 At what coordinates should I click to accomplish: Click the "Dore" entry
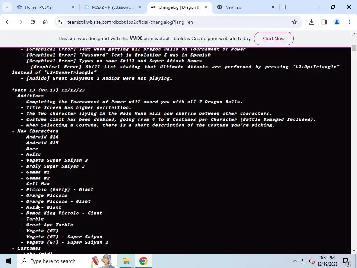click(x=32, y=149)
